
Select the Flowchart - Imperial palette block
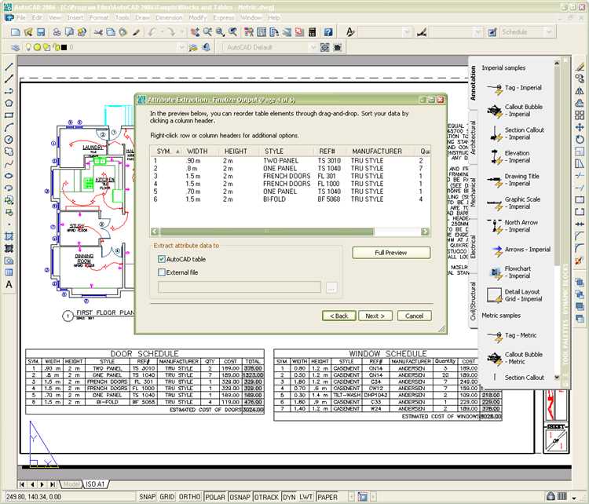point(509,272)
